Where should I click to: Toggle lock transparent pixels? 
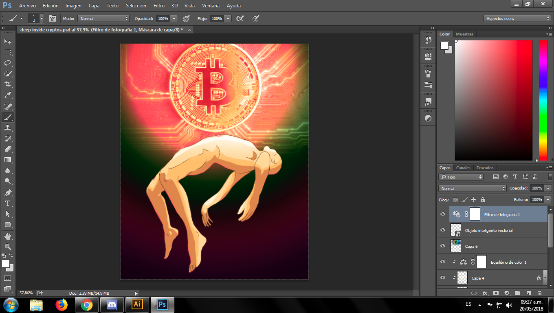455,200
